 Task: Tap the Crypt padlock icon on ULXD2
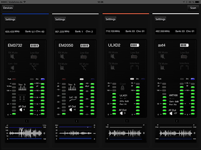[x=123, y=89]
